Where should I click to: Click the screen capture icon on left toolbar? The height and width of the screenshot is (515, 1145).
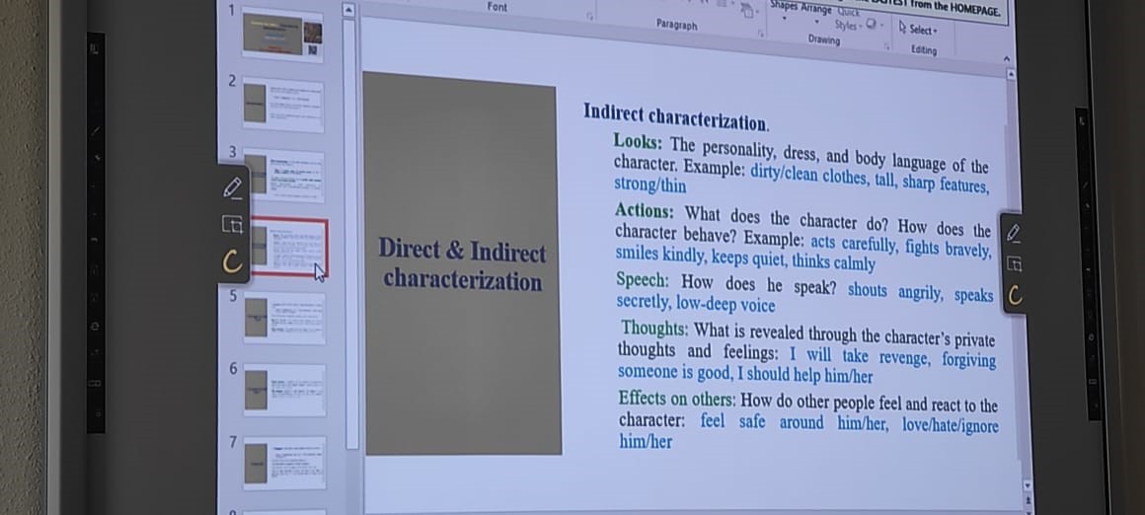click(x=232, y=224)
